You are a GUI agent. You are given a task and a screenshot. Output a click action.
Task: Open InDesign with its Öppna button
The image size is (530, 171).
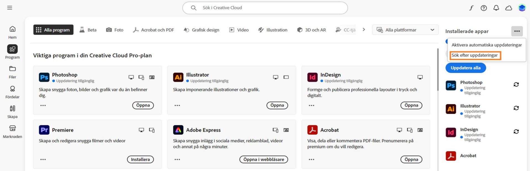(411, 105)
